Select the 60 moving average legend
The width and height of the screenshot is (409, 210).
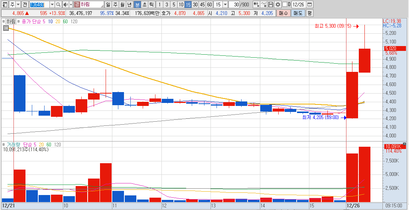tap(65, 22)
